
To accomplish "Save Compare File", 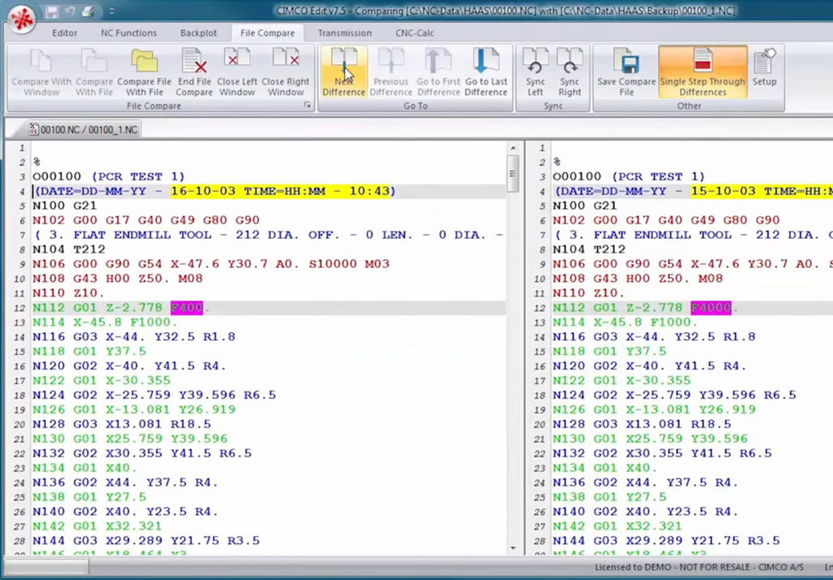I will 626,72.
